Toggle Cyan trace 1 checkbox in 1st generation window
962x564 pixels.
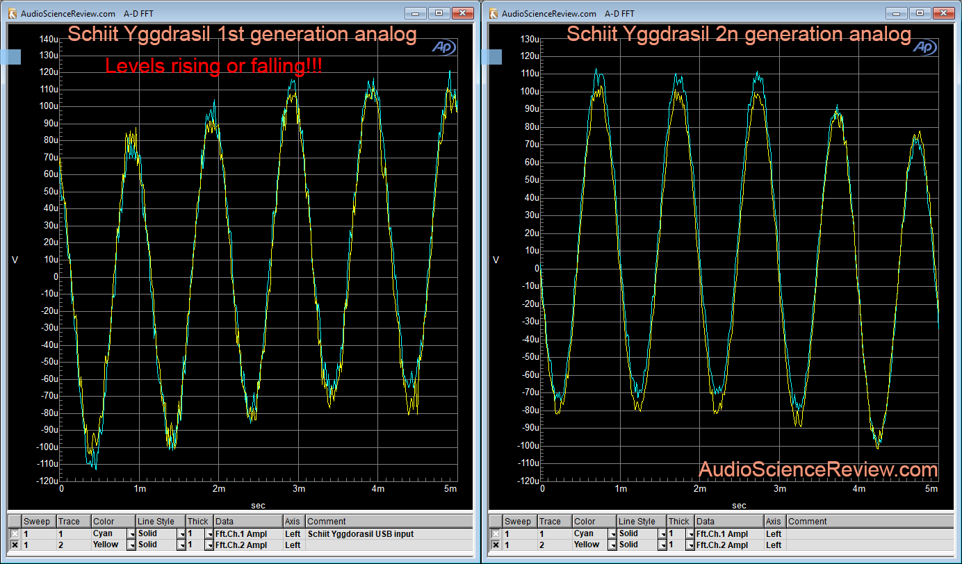click(15, 534)
